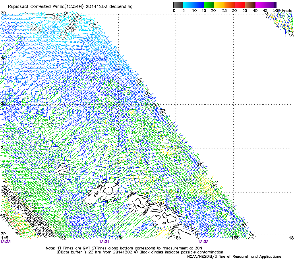The width and height of the screenshot is (294, 259).
Task: Click the 'Data buffer is 22 hrs' footnote line
Action: point(140,252)
